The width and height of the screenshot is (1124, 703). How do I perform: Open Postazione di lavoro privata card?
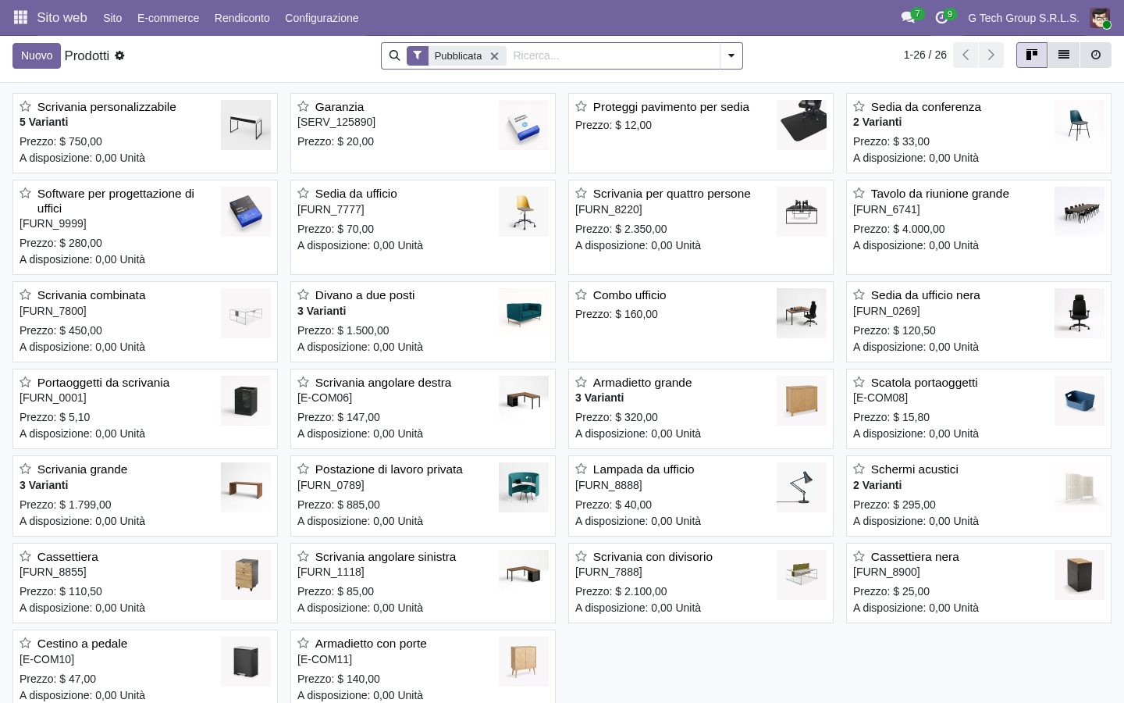coord(423,496)
